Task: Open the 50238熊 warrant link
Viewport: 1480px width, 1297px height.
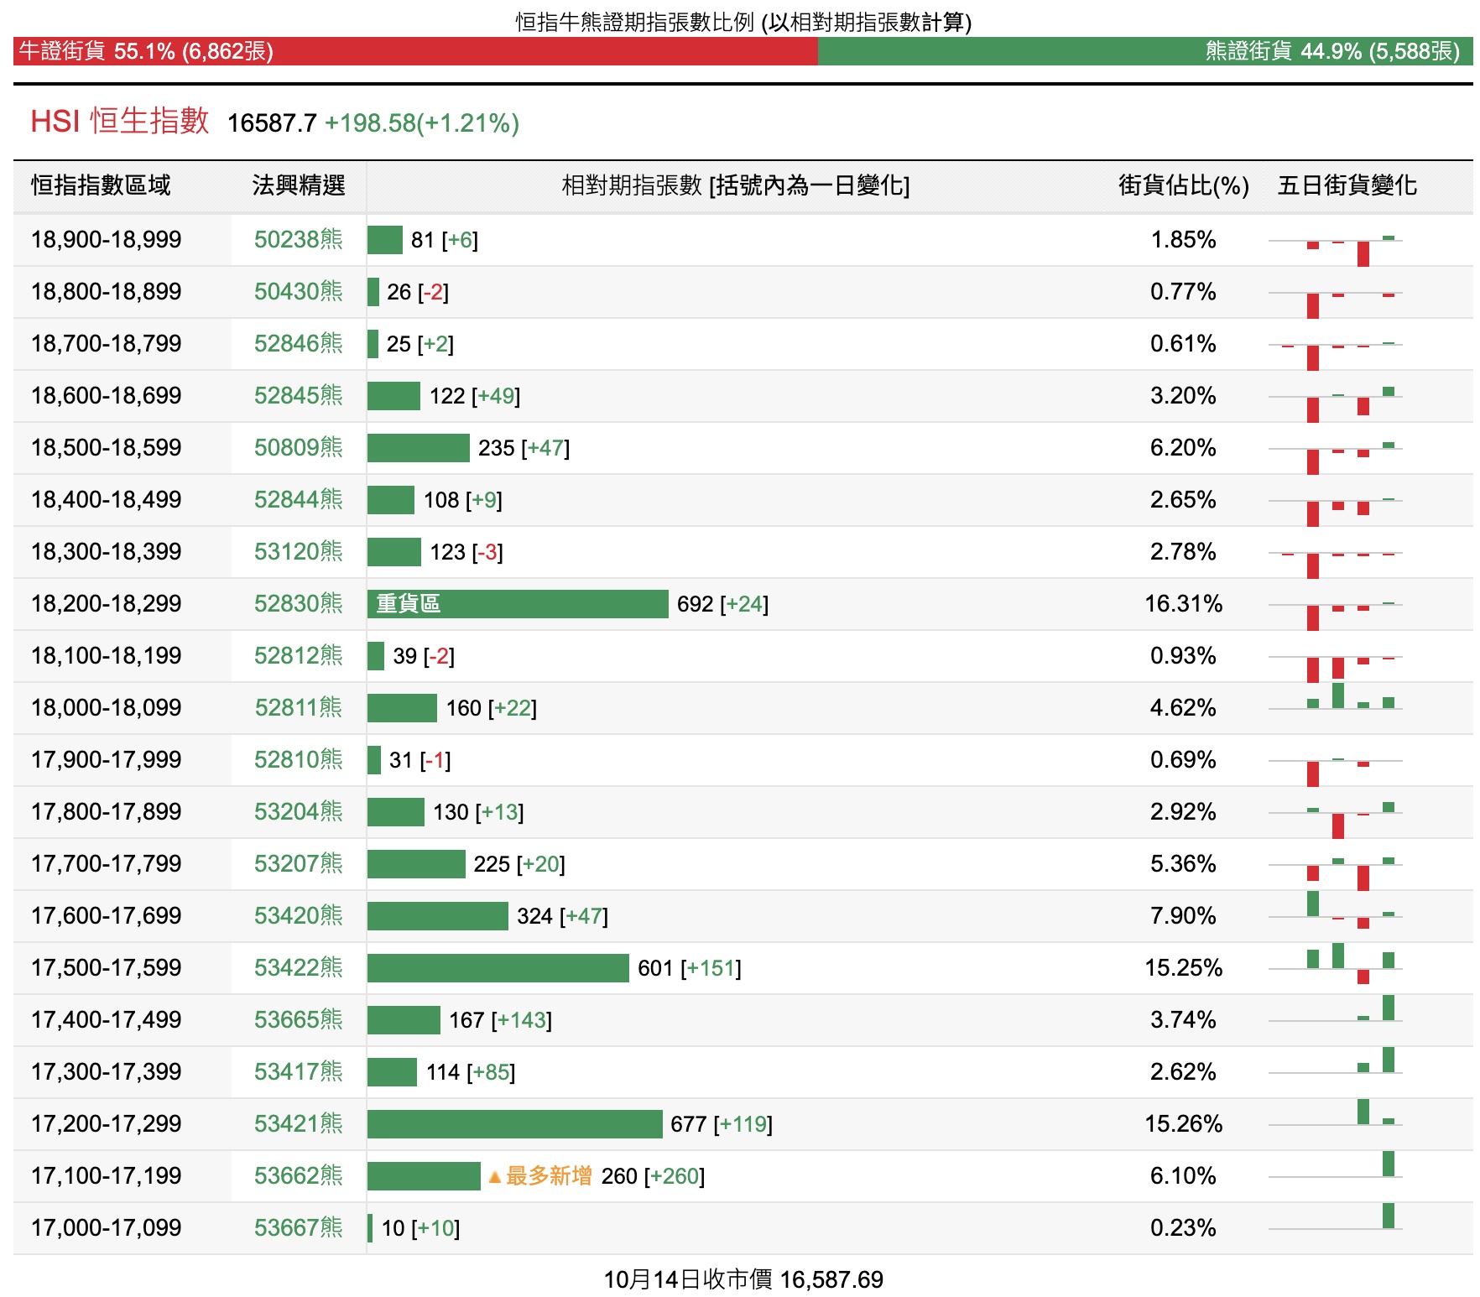Action: pos(298,240)
